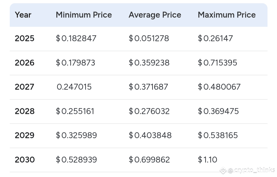The height and width of the screenshot is (177, 277).
Task: Select the Year column header
Action: (23, 15)
